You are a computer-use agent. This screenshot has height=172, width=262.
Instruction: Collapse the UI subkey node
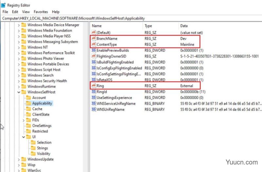coord(23,137)
